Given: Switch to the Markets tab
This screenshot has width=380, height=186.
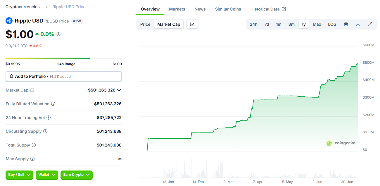Looking at the screenshot, I should (x=177, y=9).
